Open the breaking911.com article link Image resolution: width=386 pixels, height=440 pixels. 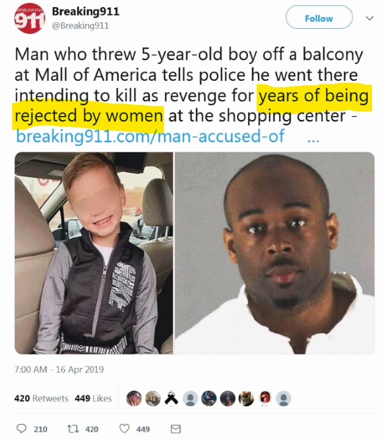[150, 136]
